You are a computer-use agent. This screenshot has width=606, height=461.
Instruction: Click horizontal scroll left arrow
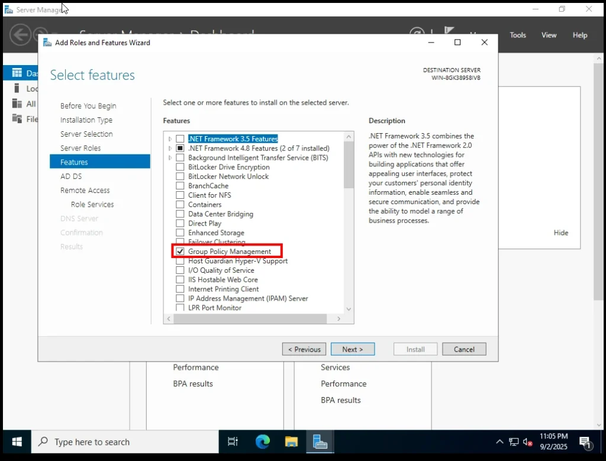[169, 319]
